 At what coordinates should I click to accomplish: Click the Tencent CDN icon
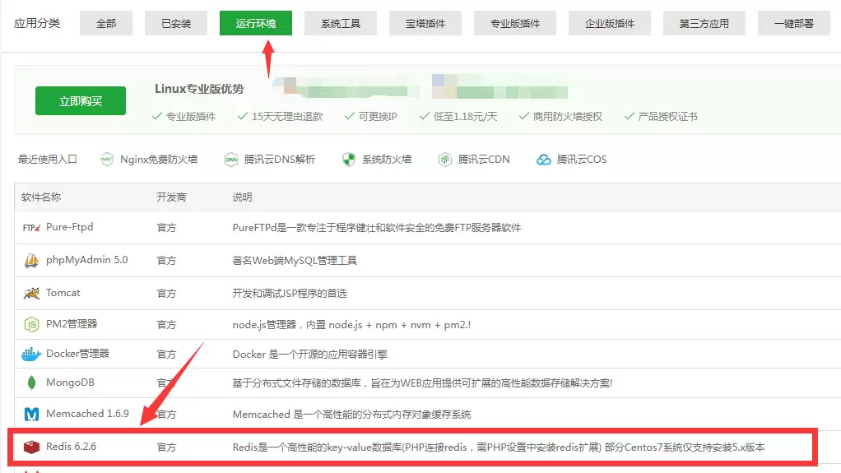(x=445, y=160)
